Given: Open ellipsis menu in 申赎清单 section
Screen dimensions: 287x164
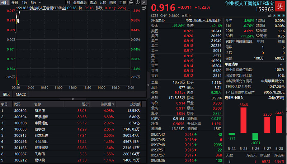Looking at the screenshot, I should tap(281, 64).
